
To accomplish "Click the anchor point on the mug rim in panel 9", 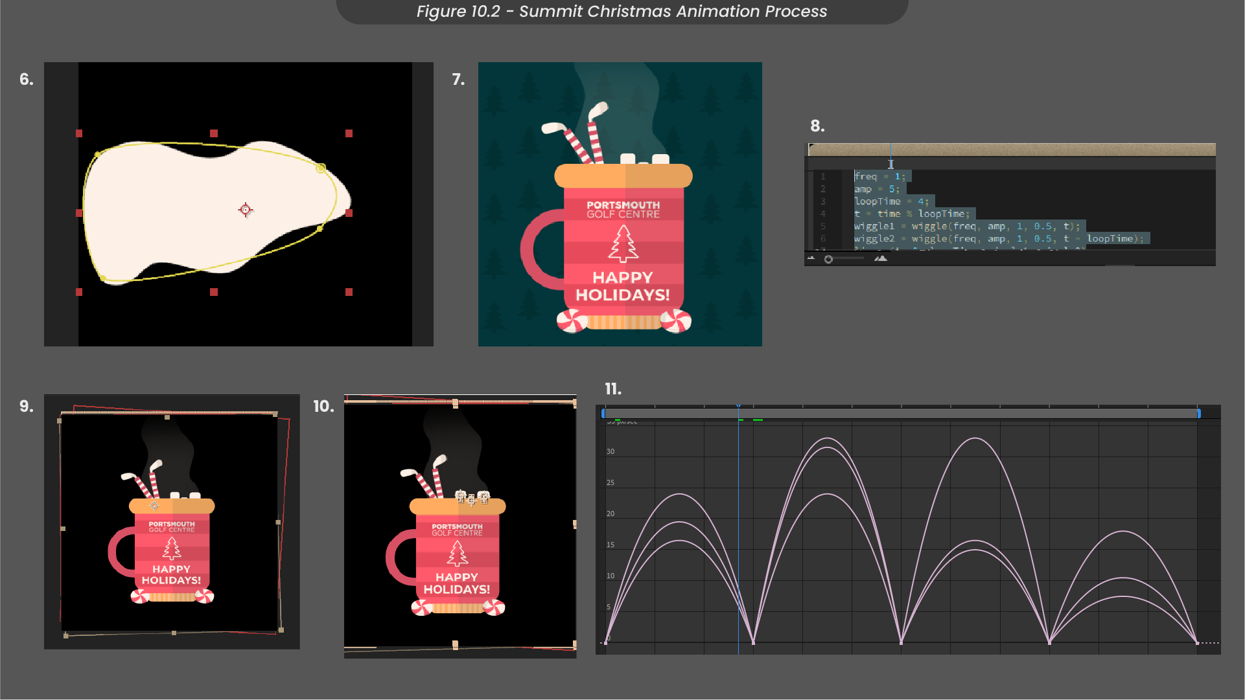I will pyautogui.click(x=154, y=505).
